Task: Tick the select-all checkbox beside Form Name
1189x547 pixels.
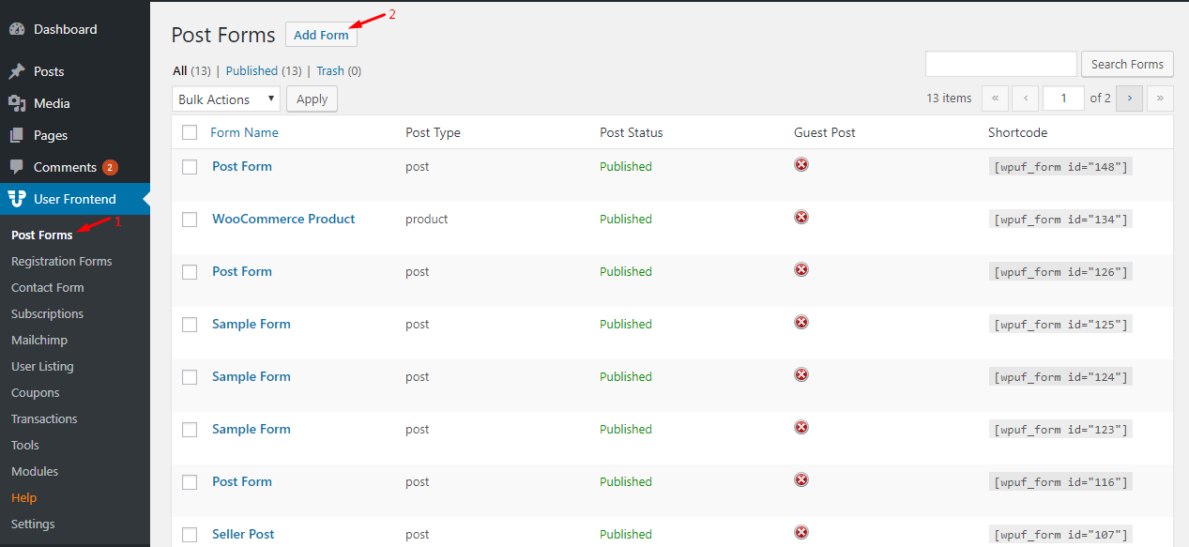Action: point(190,132)
